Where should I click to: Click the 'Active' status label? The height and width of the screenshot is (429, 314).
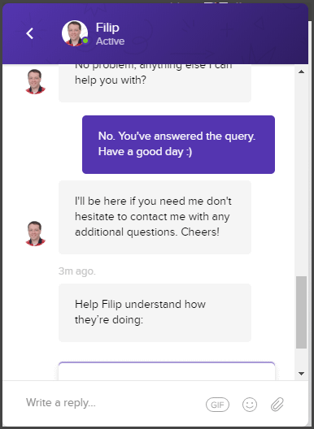tap(110, 41)
